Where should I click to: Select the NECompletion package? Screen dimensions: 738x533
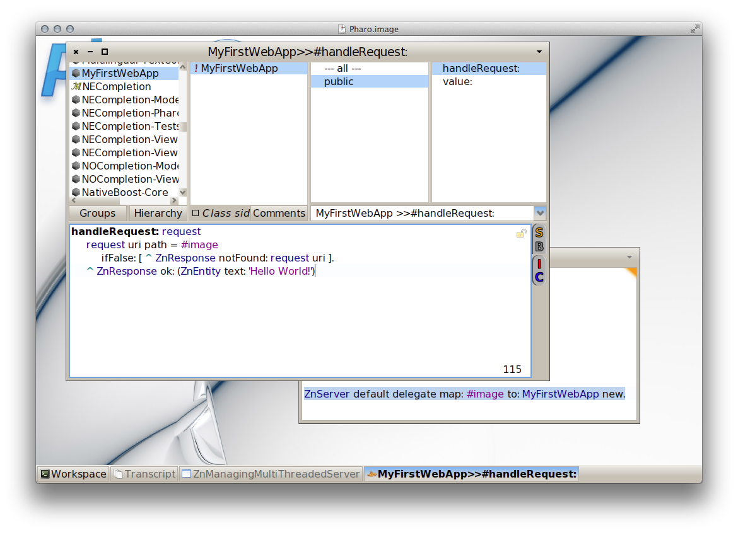pyautogui.click(x=124, y=86)
